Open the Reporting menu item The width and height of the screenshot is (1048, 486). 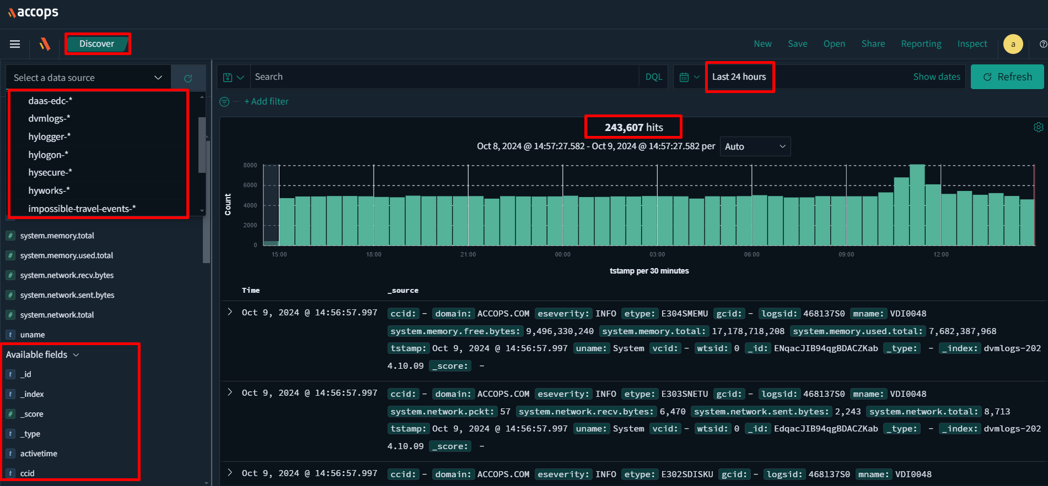click(921, 44)
